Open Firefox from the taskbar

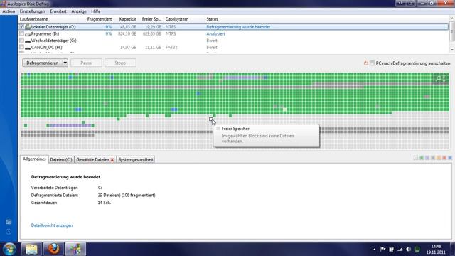[53, 249]
